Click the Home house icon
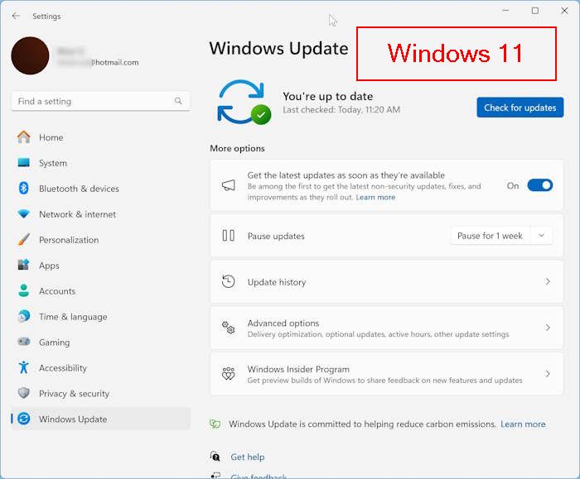 (24, 137)
